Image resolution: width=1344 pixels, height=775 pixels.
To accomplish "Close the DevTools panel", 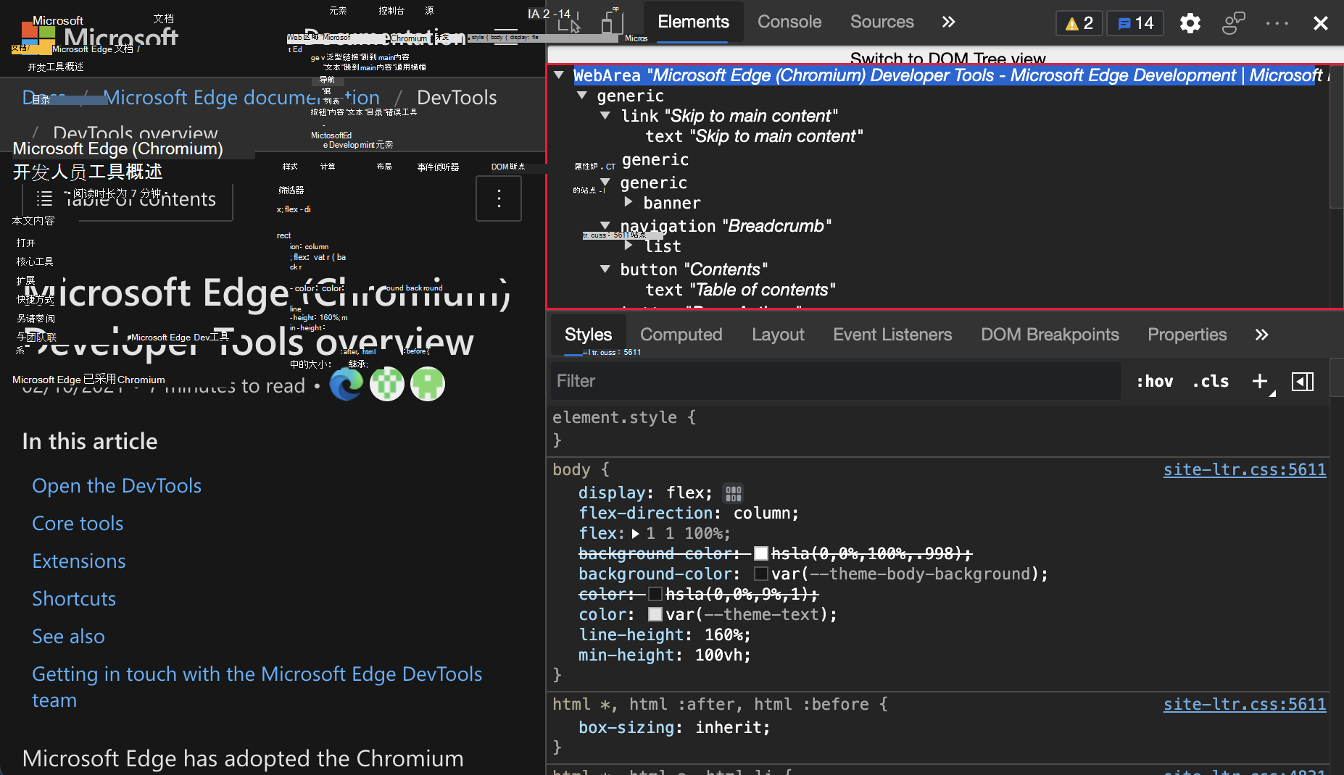I will coord(1320,23).
